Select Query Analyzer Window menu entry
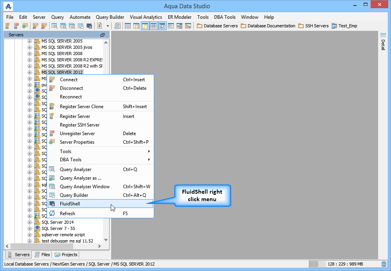The image size is (391, 271). point(101,187)
